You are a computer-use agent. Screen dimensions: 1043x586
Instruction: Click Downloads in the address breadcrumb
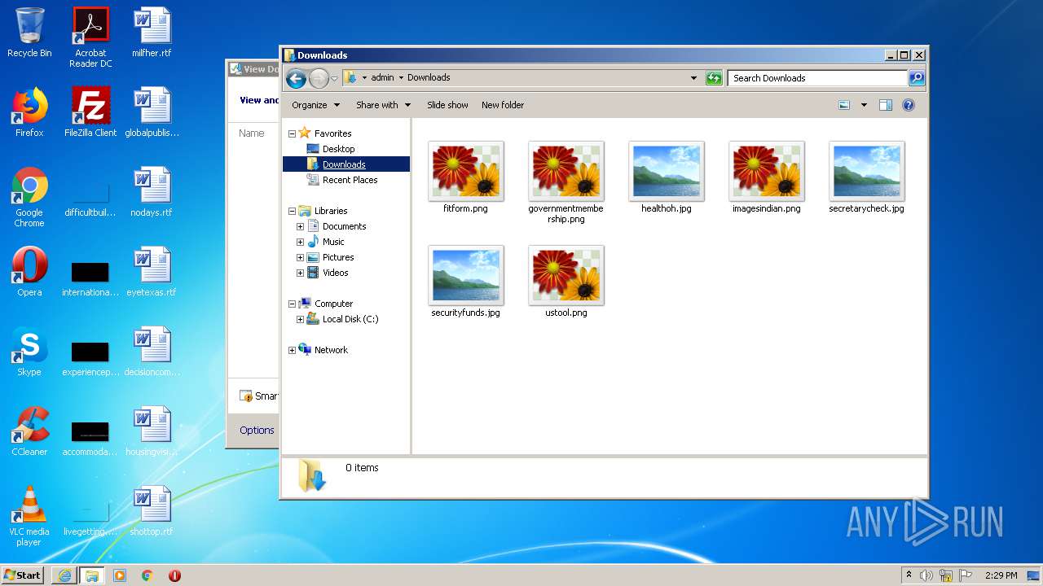point(429,78)
